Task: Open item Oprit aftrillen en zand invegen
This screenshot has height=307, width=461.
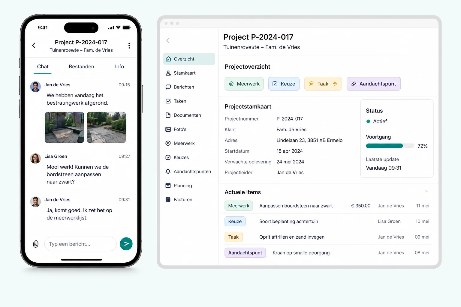Action: point(292,237)
